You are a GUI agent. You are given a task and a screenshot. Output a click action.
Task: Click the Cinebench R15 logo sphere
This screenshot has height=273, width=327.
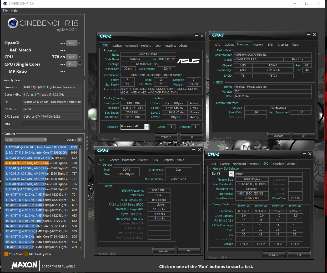pos(13,23)
